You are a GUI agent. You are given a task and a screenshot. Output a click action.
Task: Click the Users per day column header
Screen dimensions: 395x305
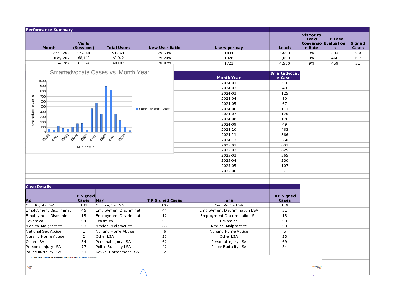[229, 48]
